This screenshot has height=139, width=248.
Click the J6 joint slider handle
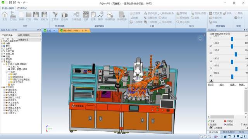point(232,76)
